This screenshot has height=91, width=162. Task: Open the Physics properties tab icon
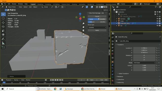(113, 71)
